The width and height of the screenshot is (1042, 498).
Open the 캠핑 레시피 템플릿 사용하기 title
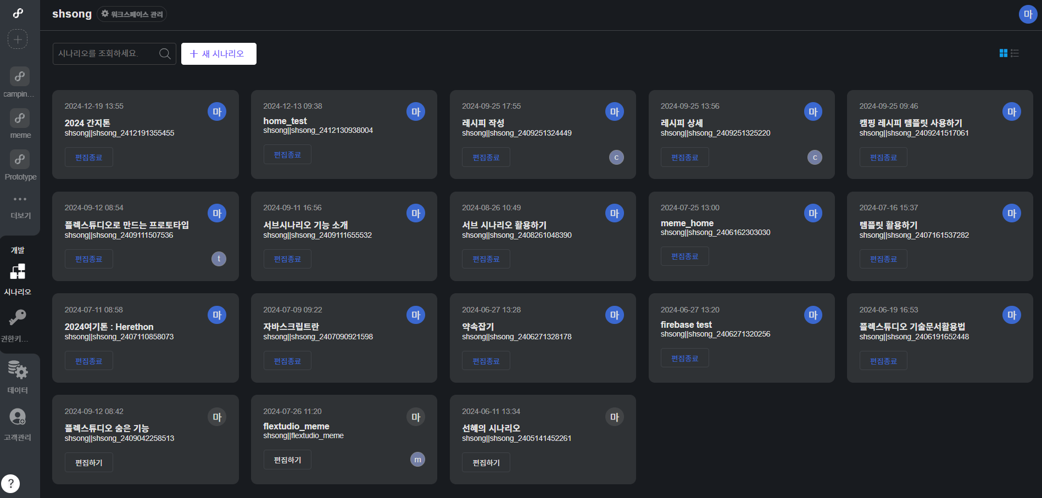click(x=911, y=123)
